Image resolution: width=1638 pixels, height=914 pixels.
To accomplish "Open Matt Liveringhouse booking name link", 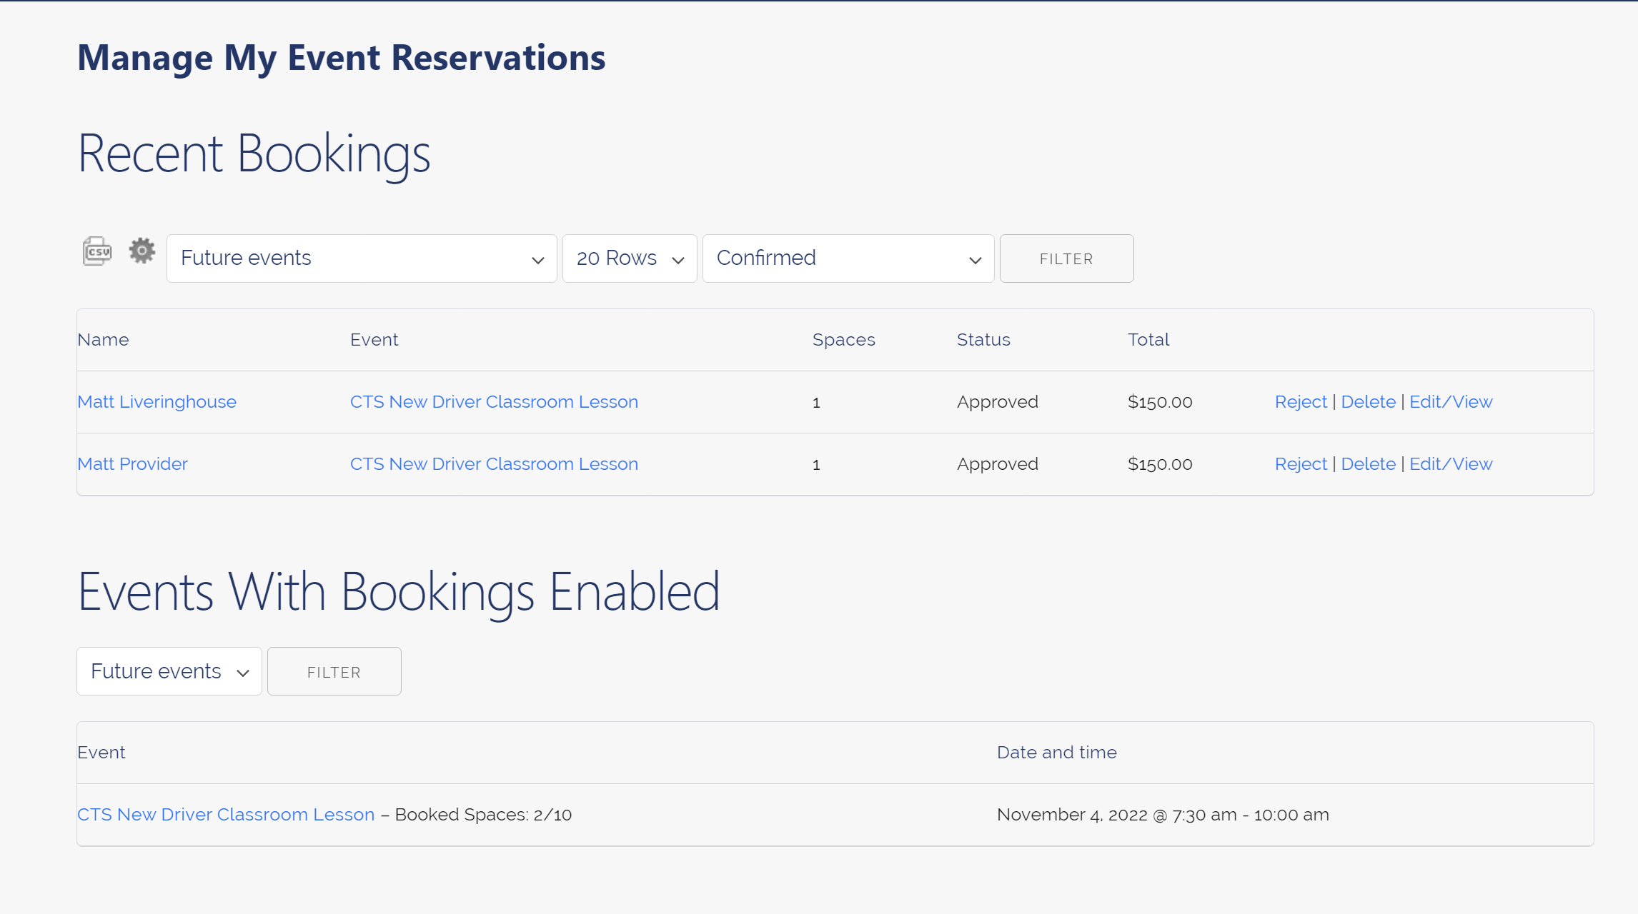I will click(157, 402).
